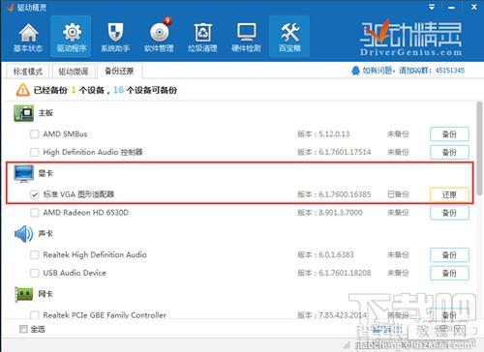Select the 备份还原 tab

click(x=119, y=71)
